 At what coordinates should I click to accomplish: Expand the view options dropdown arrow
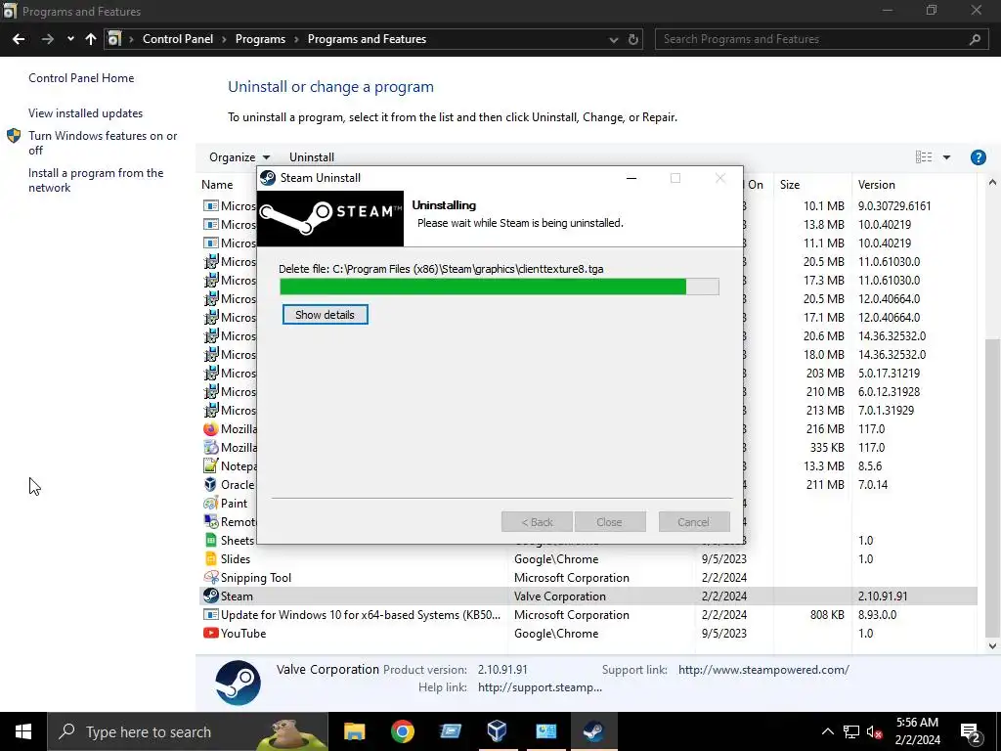pyautogui.click(x=946, y=157)
